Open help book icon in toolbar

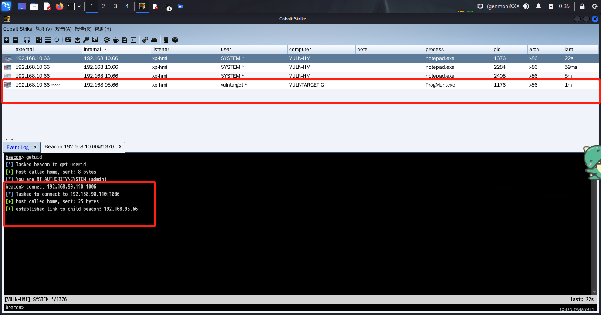(166, 40)
